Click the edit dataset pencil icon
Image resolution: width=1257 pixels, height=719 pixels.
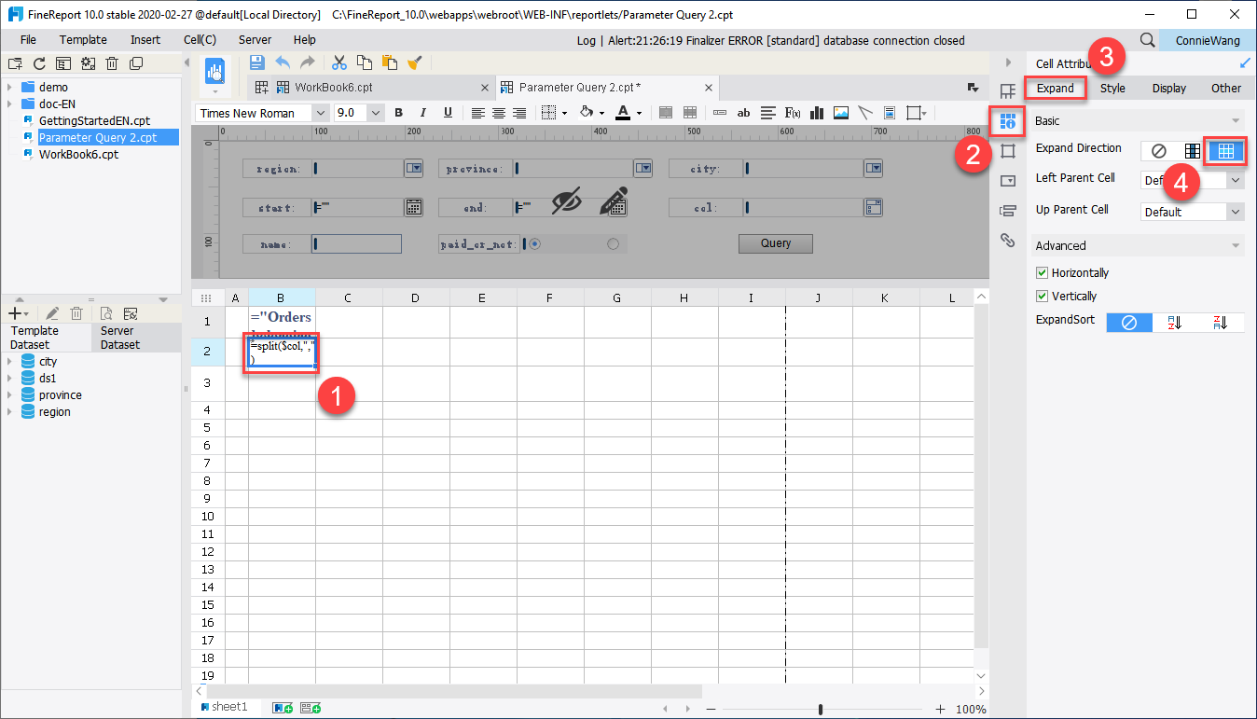51,312
